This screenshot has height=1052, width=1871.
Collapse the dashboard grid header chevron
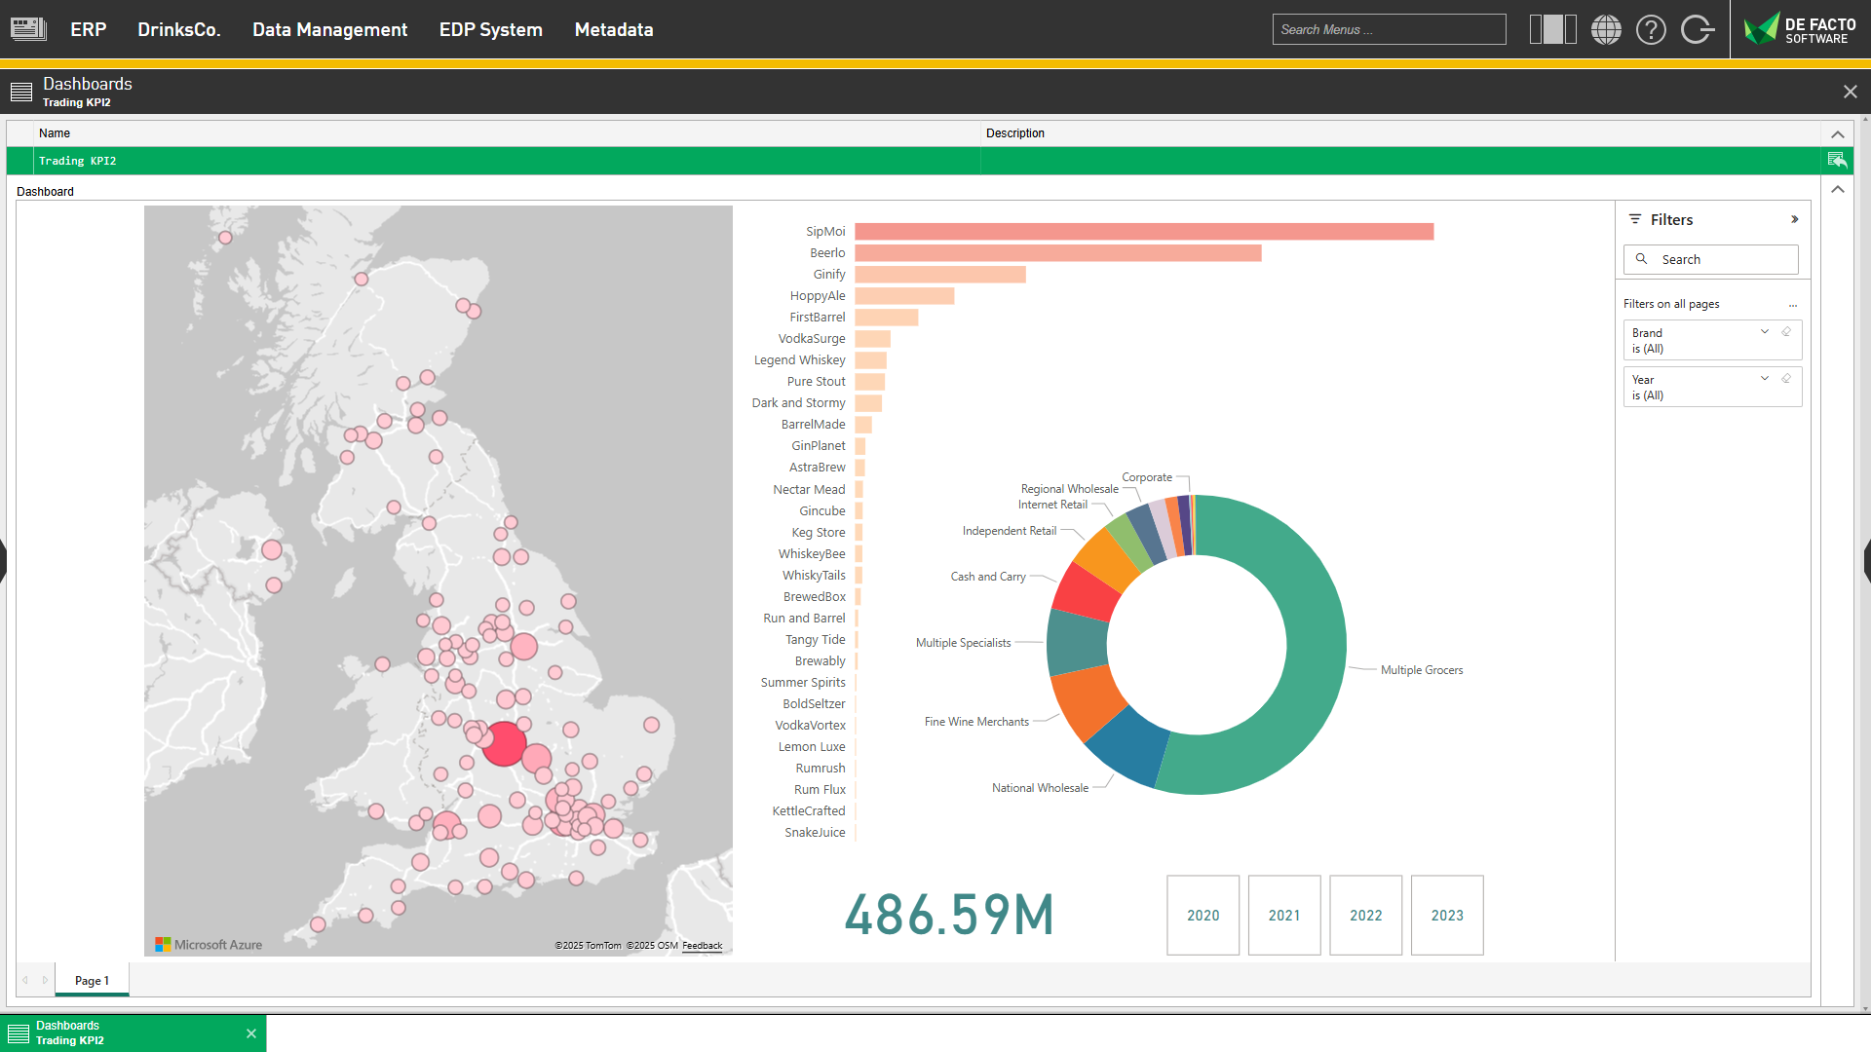click(1838, 134)
